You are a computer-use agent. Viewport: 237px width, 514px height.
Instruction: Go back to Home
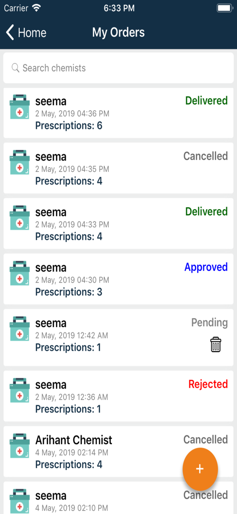coord(26,33)
